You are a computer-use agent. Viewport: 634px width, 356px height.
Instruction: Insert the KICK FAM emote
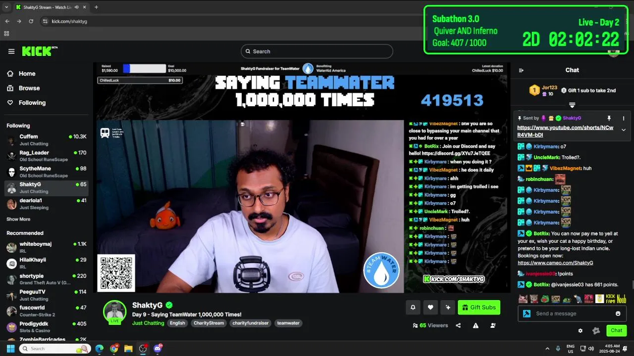611,299
